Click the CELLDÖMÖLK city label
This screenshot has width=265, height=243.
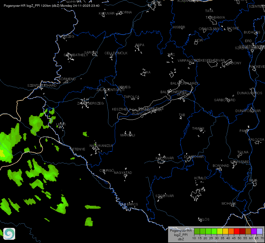point(116,53)
